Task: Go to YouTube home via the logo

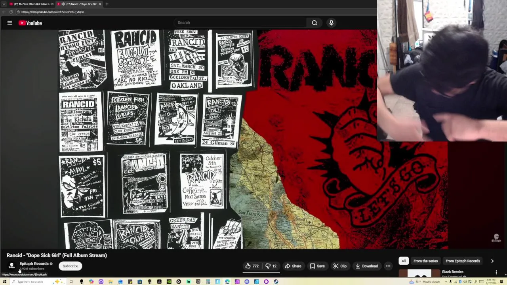Action: [30, 23]
